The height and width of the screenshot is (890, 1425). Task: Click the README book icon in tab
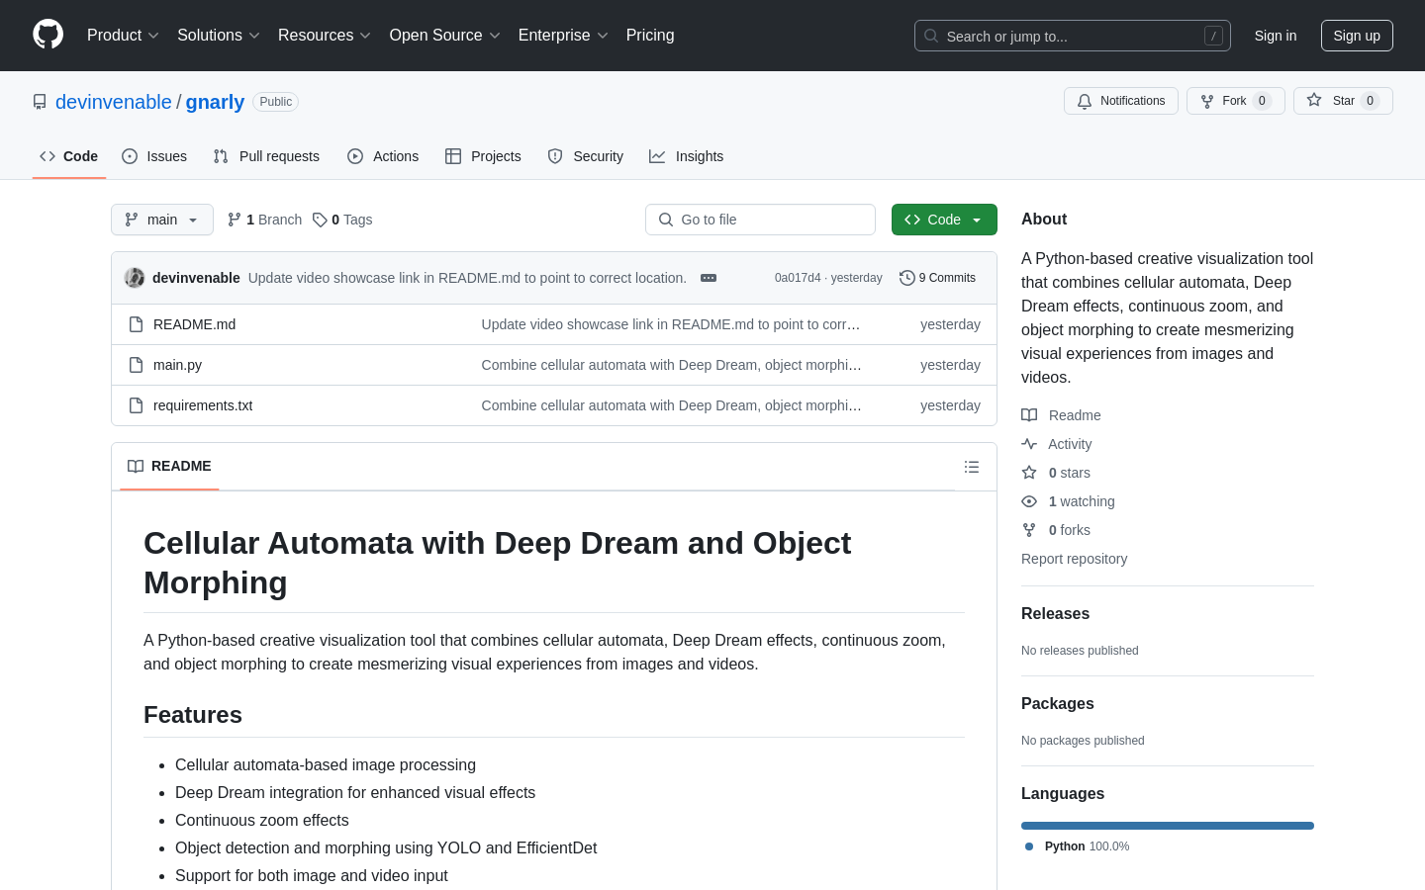click(136, 466)
